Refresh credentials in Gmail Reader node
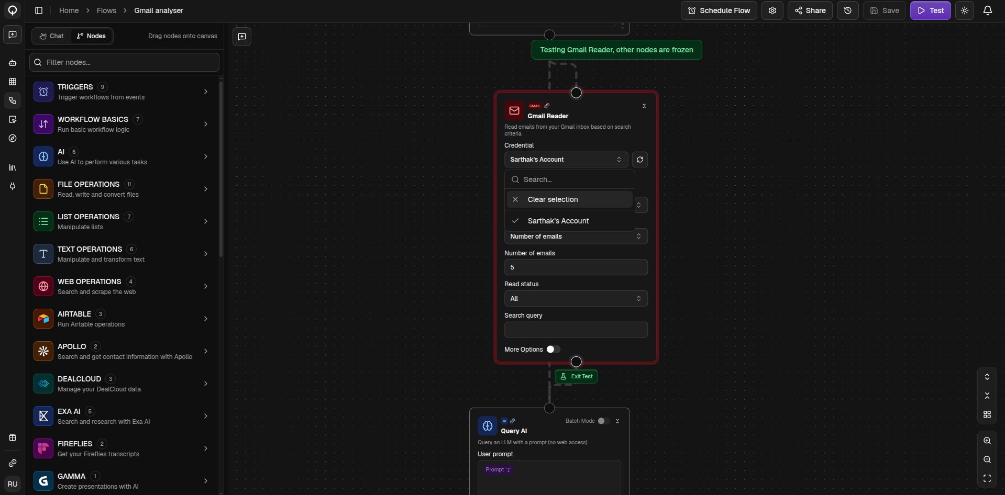 [640, 160]
